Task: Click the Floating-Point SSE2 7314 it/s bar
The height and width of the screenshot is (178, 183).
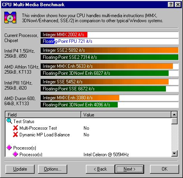Action: [x=110, y=57]
